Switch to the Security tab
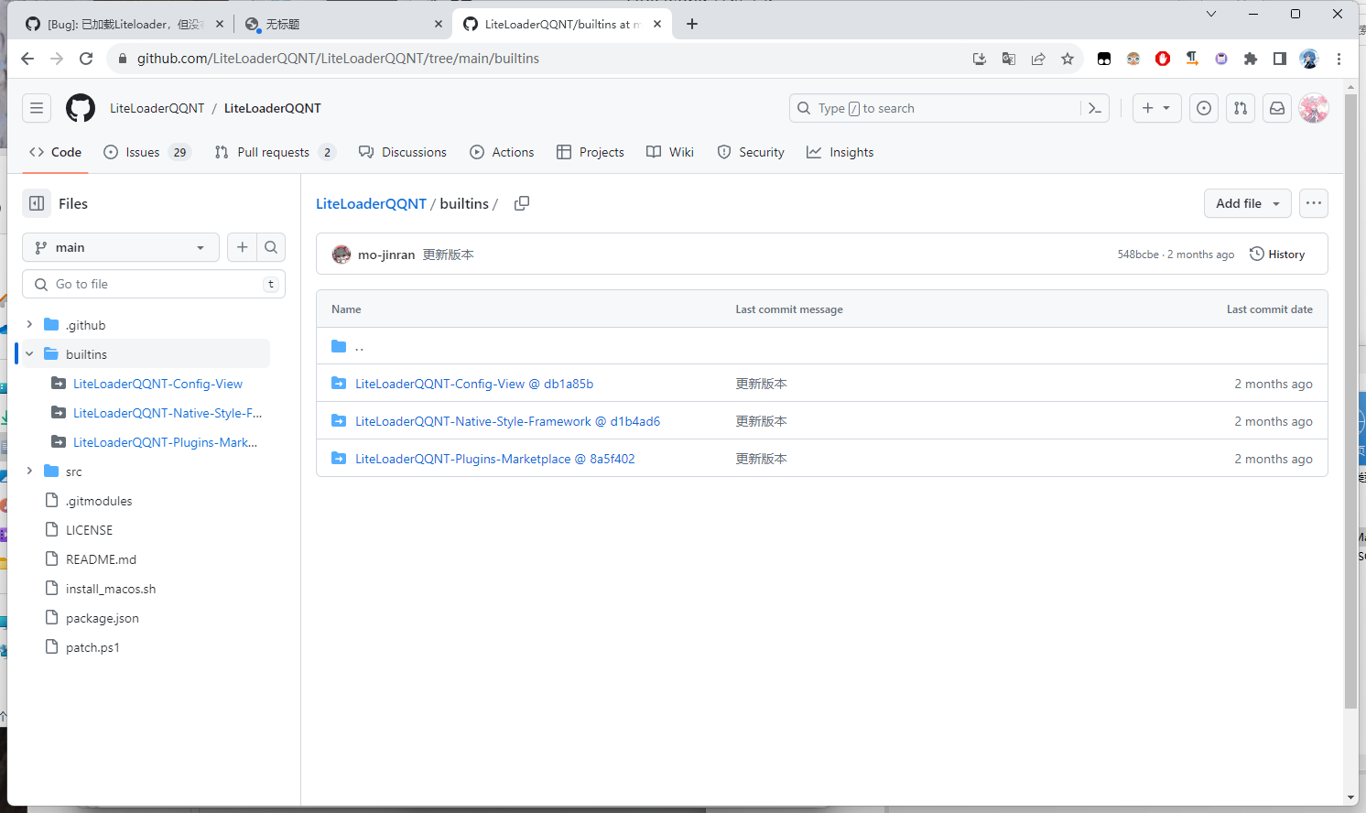The height and width of the screenshot is (813, 1366). point(751,152)
